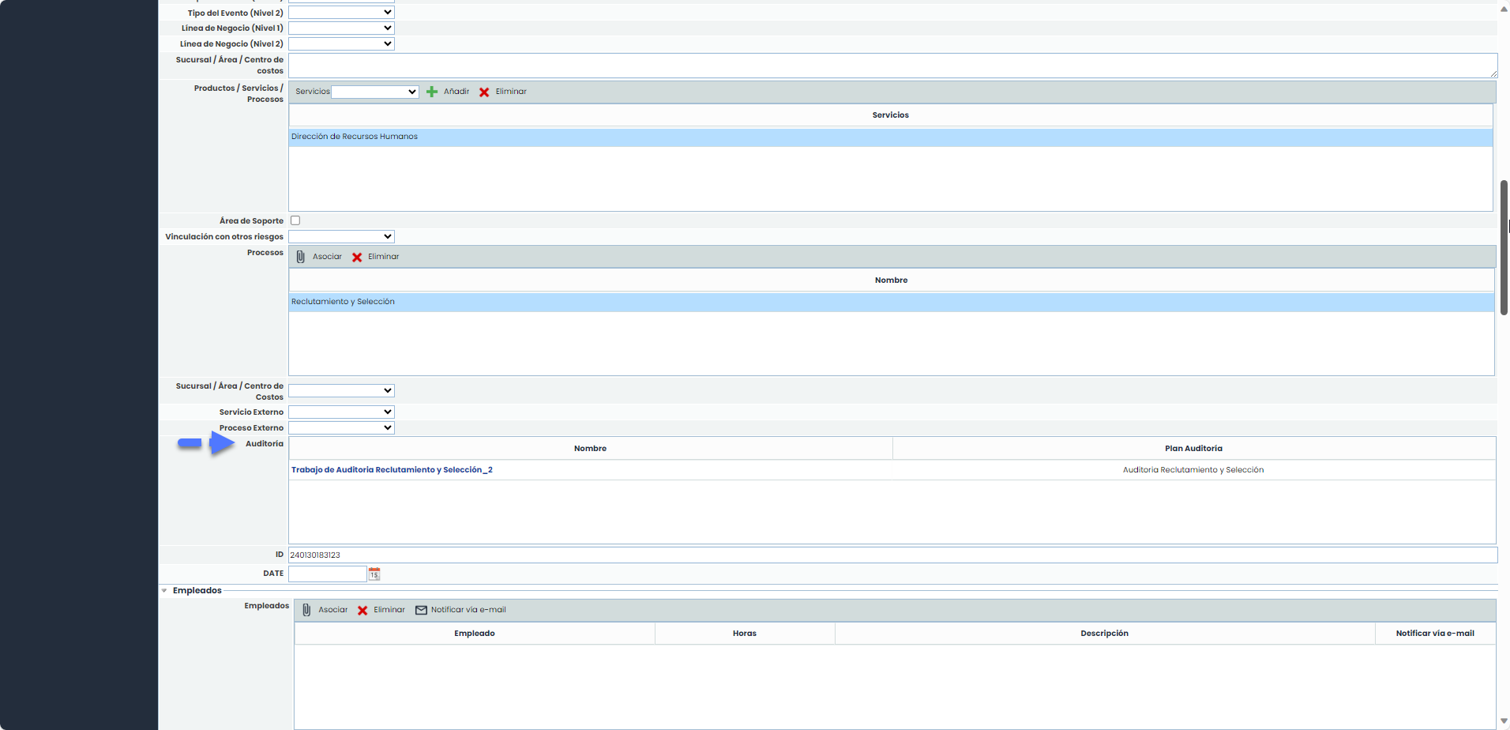Click the paperclip Asociar icon in Empleados
Image resolution: width=1510 pixels, height=730 pixels.
coord(306,610)
